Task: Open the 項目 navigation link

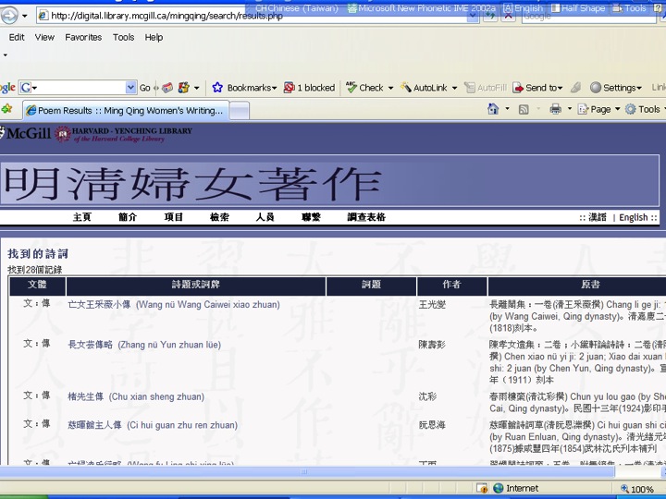Action: click(173, 217)
